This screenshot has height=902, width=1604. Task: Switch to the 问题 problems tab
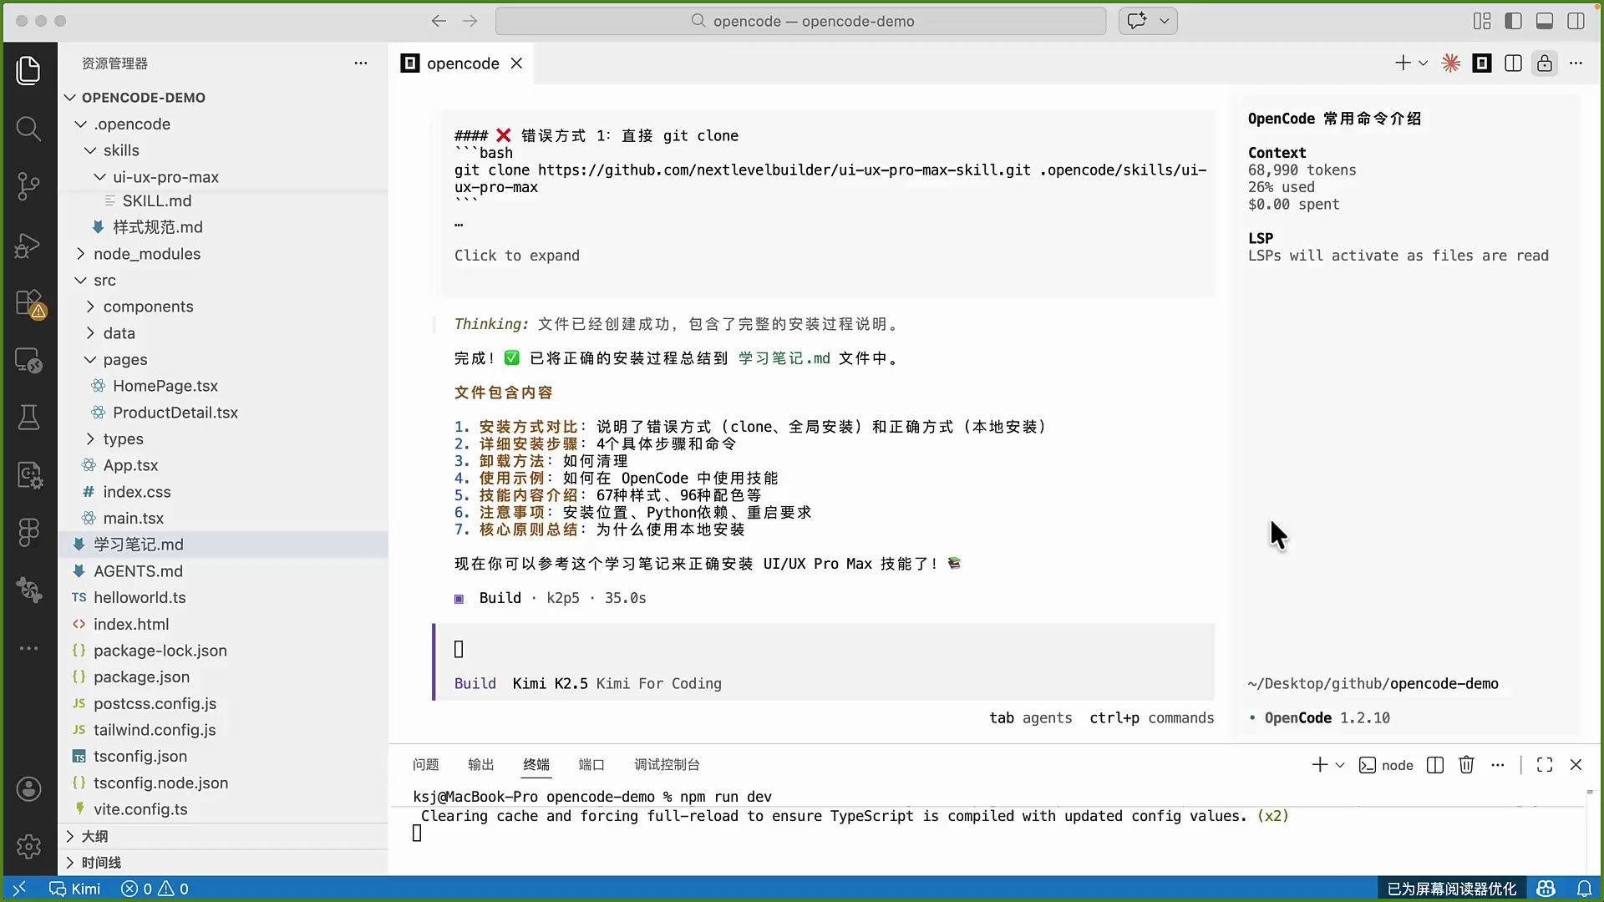[425, 764]
